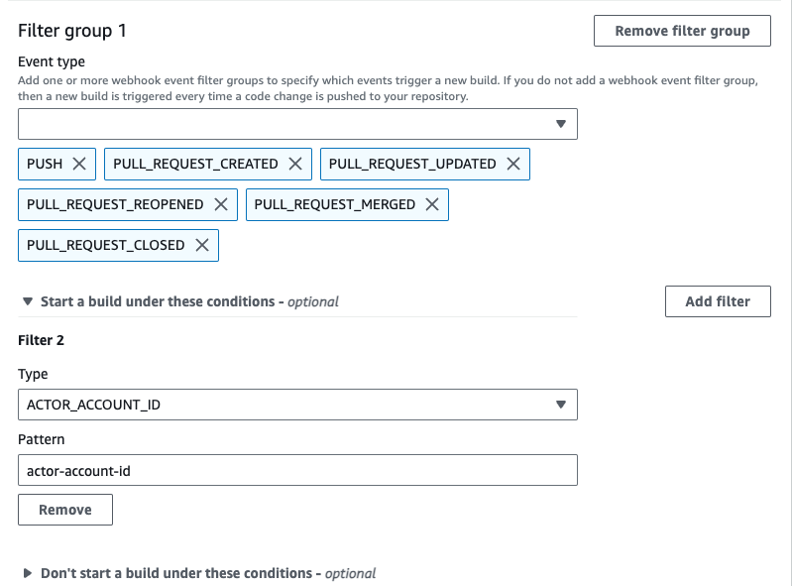Delete the PULL_REQUEST_CREATED event chip
Image resolution: width=792 pixels, height=586 pixels.
click(295, 164)
